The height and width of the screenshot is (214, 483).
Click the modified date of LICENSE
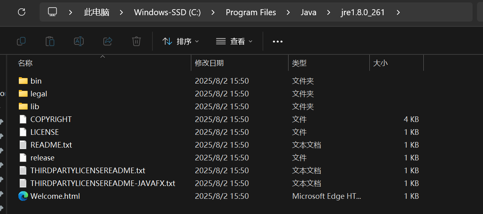coord(222,132)
